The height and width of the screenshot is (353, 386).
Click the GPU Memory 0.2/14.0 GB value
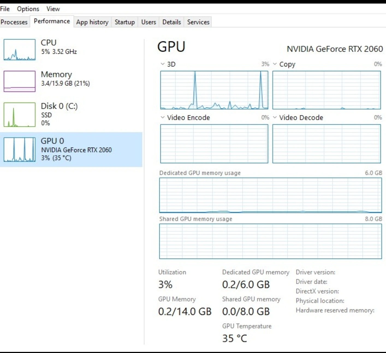[185, 311]
